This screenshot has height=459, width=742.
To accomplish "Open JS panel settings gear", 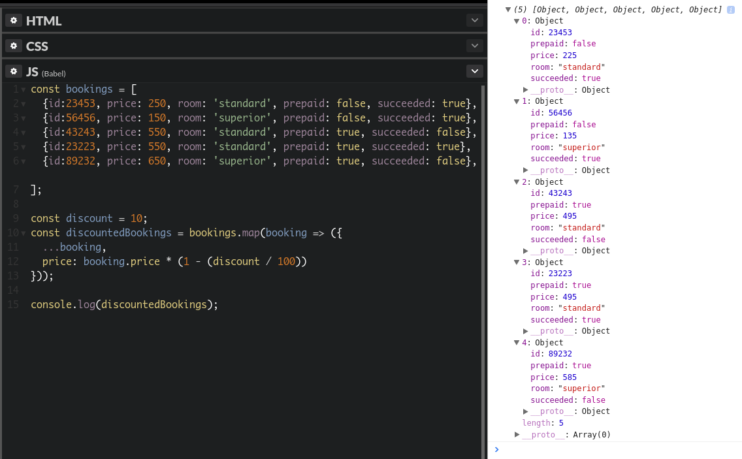I will click(14, 71).
